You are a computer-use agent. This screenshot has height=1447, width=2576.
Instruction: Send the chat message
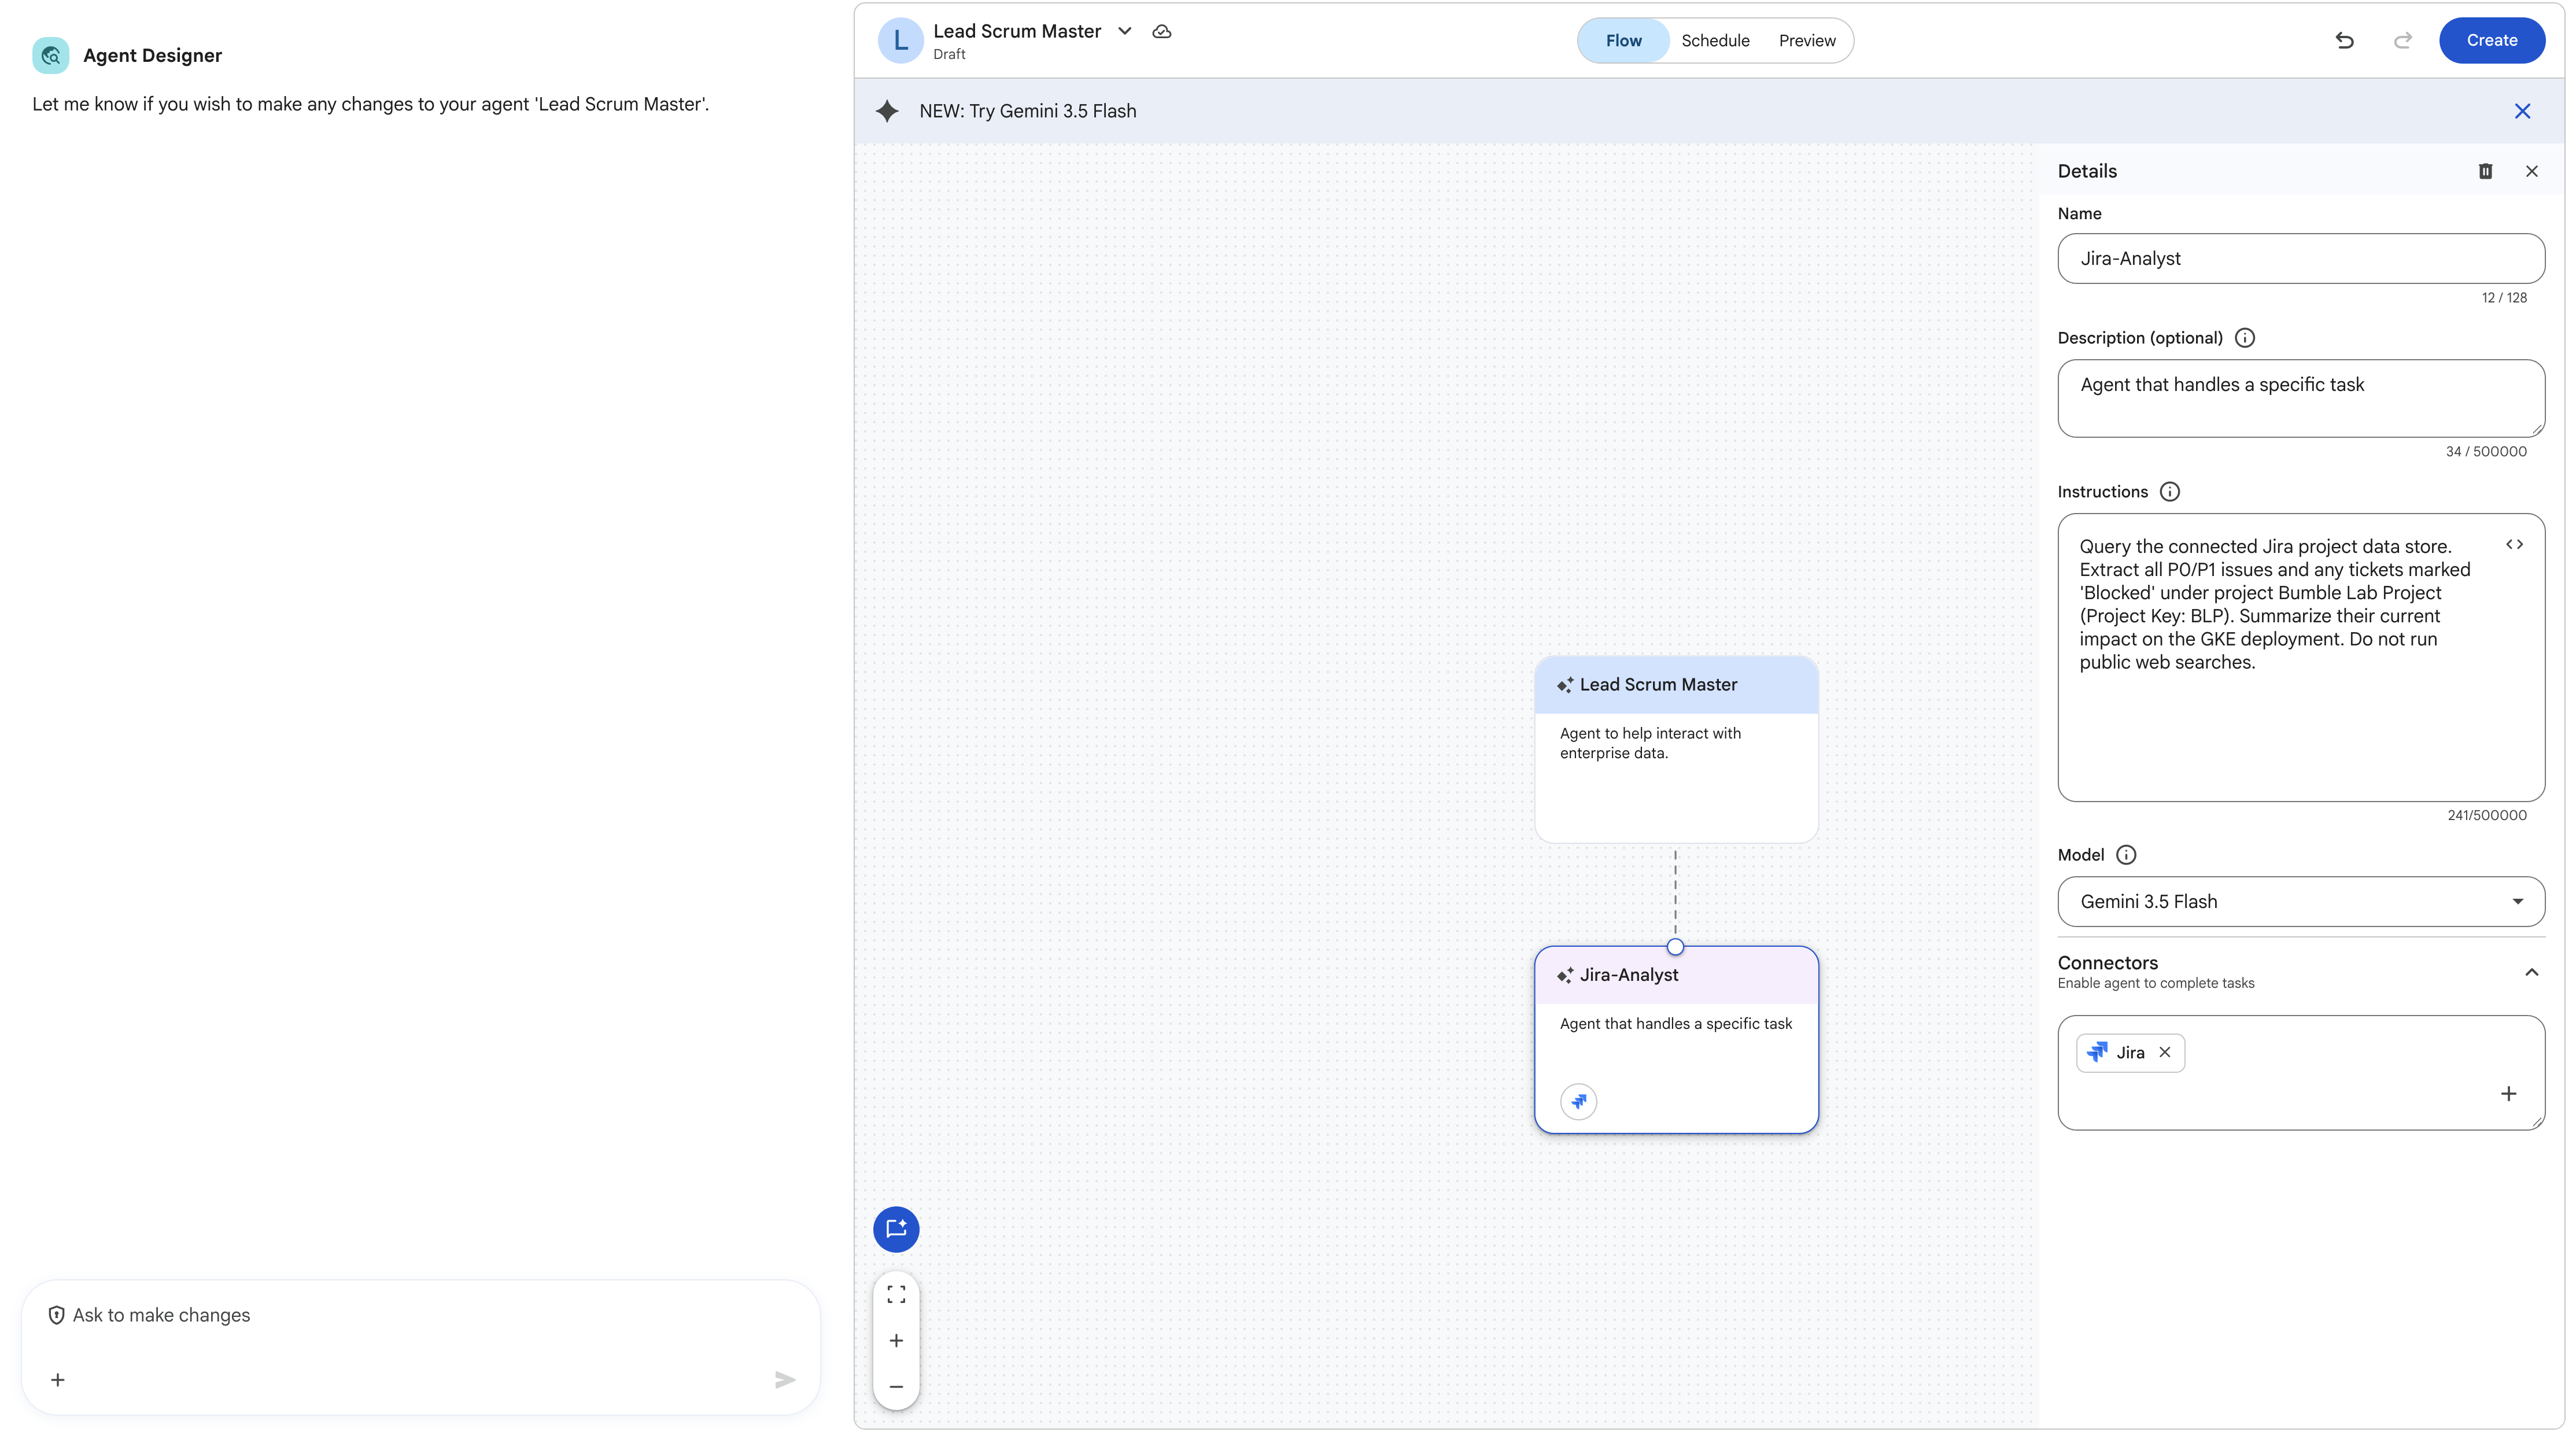click(785, 1380)
